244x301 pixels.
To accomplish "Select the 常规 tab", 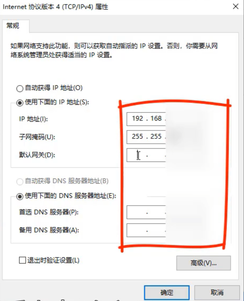I will click(x=13, y=25).
